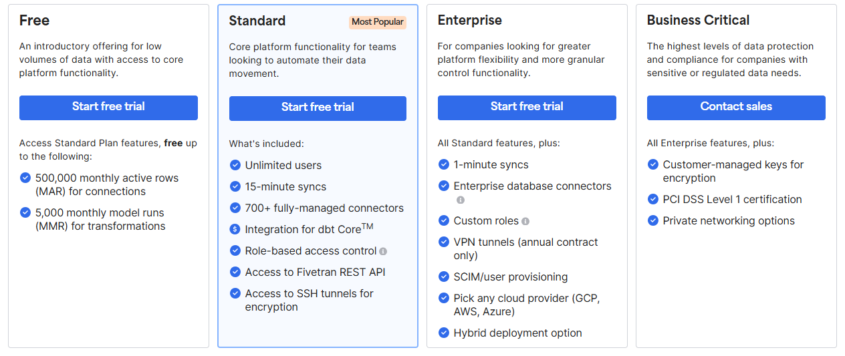Viewport: 845px width, 356px height.
Task: Click checkmark icon next to PCI DSS Level 1 certification
Action: (652, 199)
